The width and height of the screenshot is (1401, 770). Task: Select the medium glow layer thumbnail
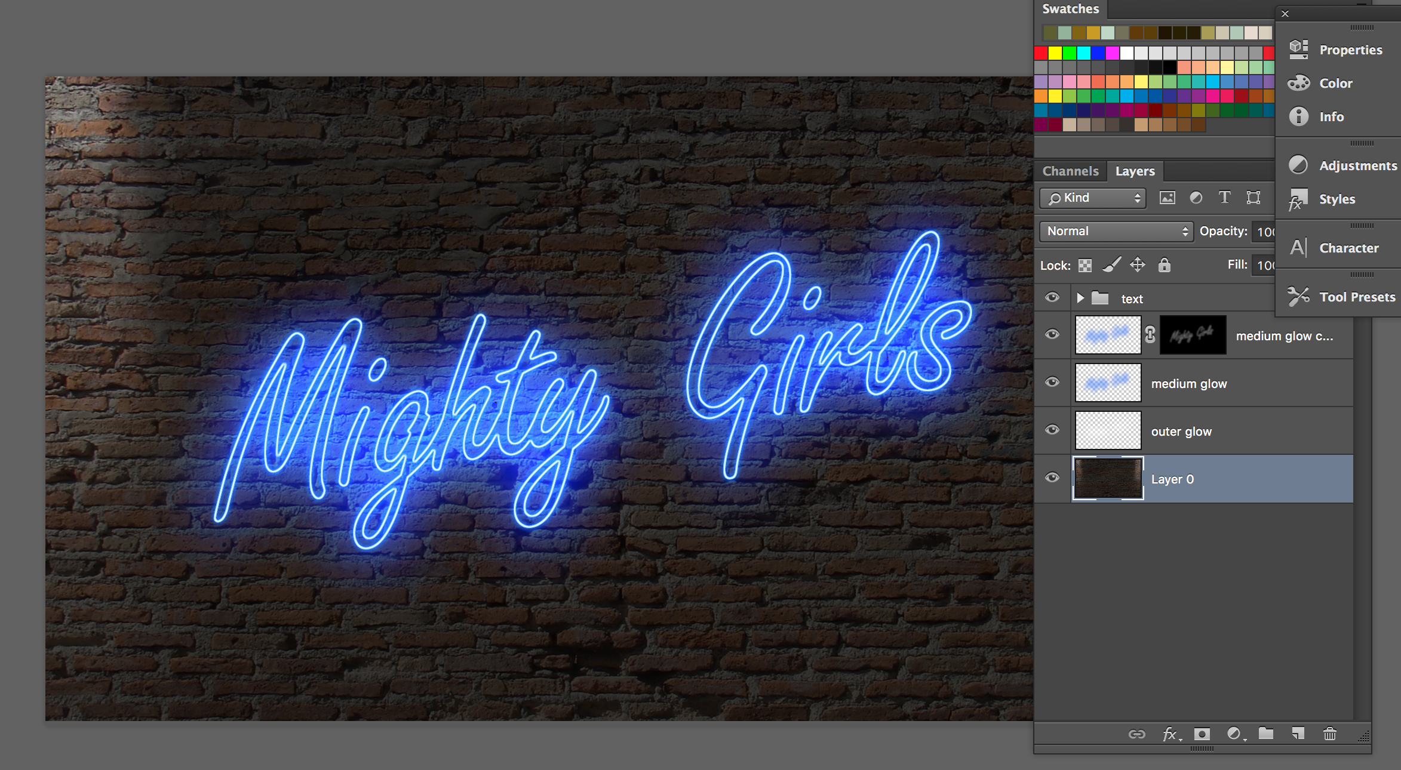pyautogui.click(x=1108, y=383)
